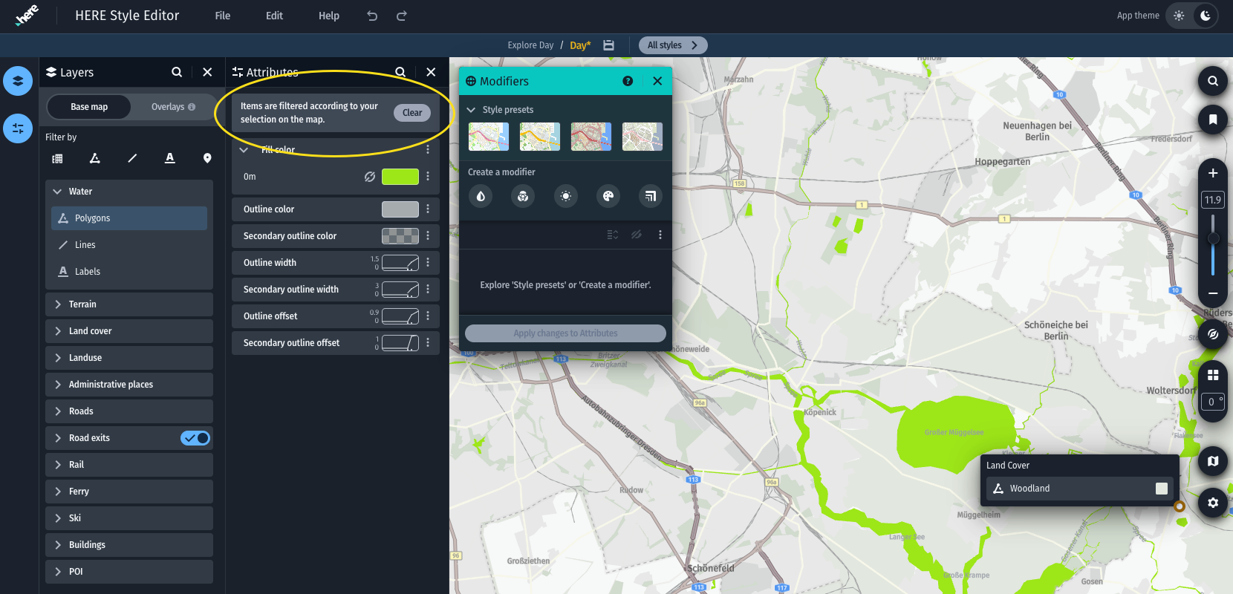Filter layers by line type
The height and width of the screenshot is (594, 1233).
132,158
